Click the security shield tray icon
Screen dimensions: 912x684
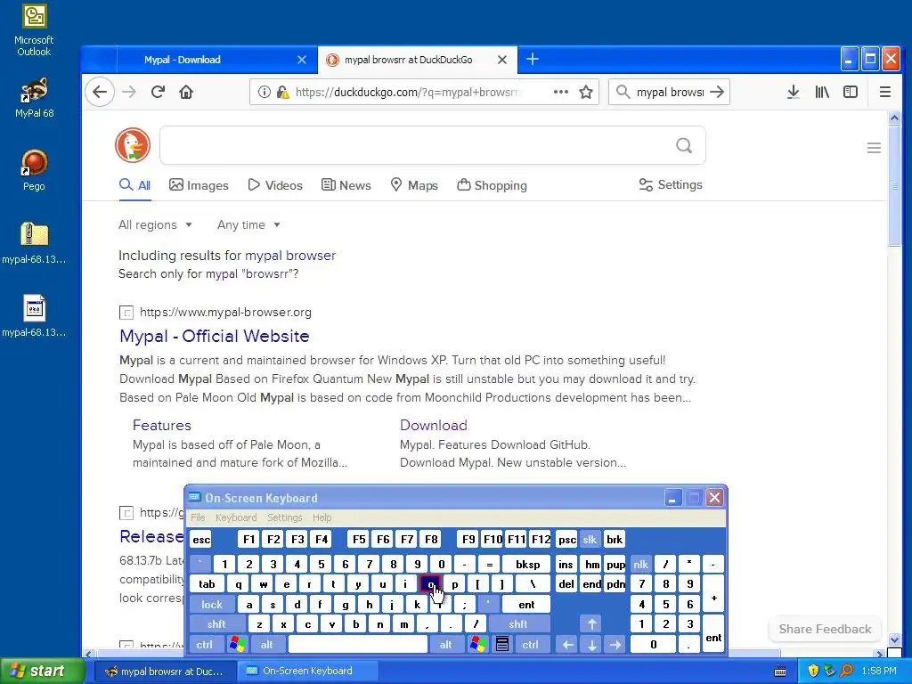[x=813, y=671]
